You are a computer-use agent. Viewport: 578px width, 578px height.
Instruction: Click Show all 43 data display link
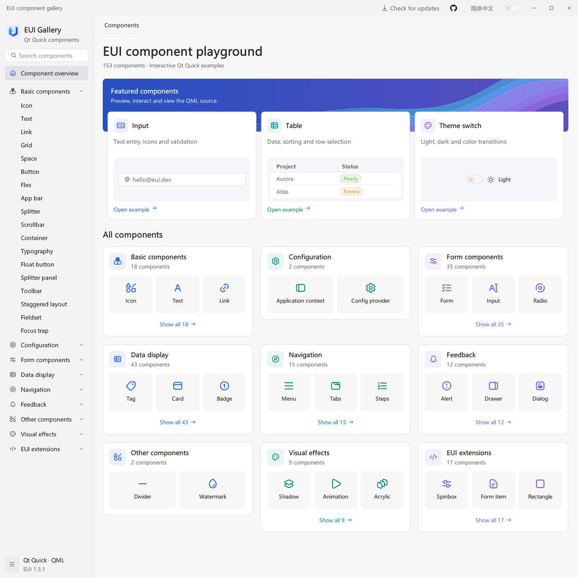coord(177,422)
